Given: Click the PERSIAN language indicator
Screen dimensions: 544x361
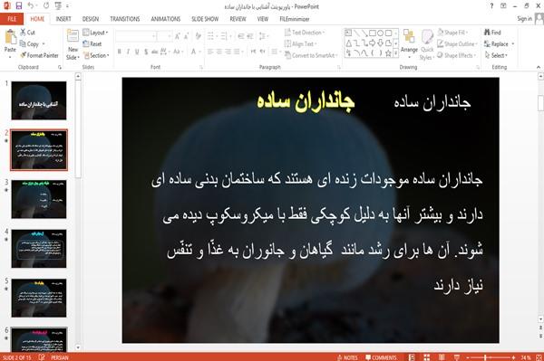Looking at the screenshot, I should [x=60, y=357].
